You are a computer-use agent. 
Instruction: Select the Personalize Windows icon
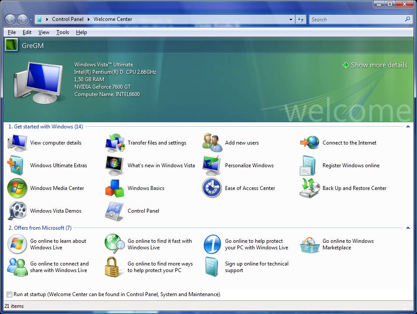[x=212, y=166]
